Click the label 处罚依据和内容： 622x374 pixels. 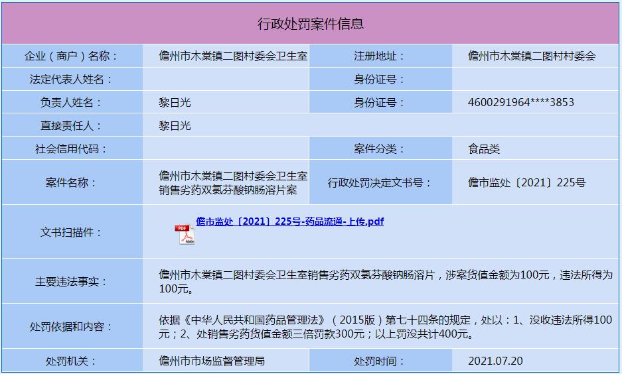(72, 327)
